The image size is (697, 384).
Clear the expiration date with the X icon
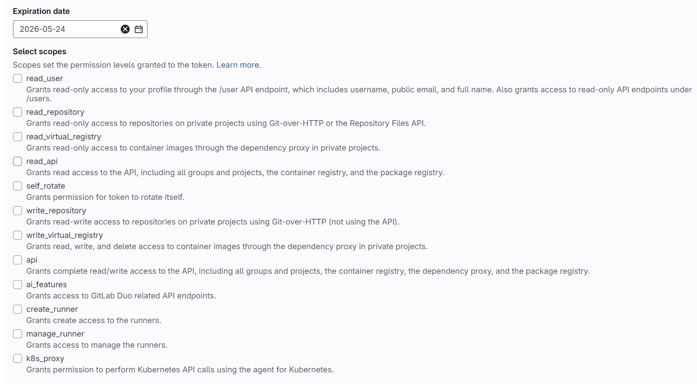pos(125,29)
